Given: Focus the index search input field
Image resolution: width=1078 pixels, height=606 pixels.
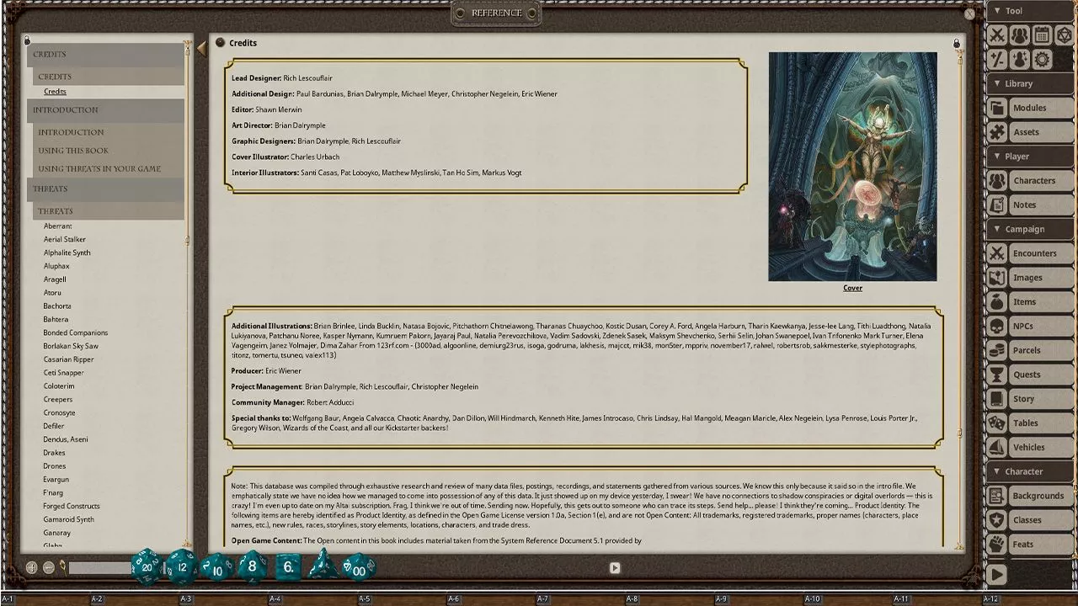Looking at the screenshot, I should pos(99,569).
